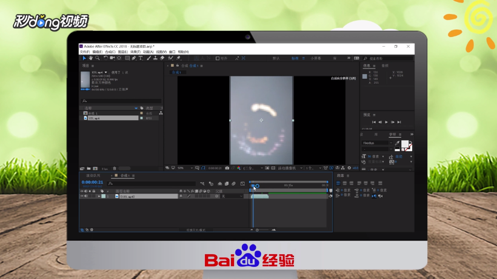Jump to last frame in Preview panel
Viewport: 497px width, 279px height.
399,122
